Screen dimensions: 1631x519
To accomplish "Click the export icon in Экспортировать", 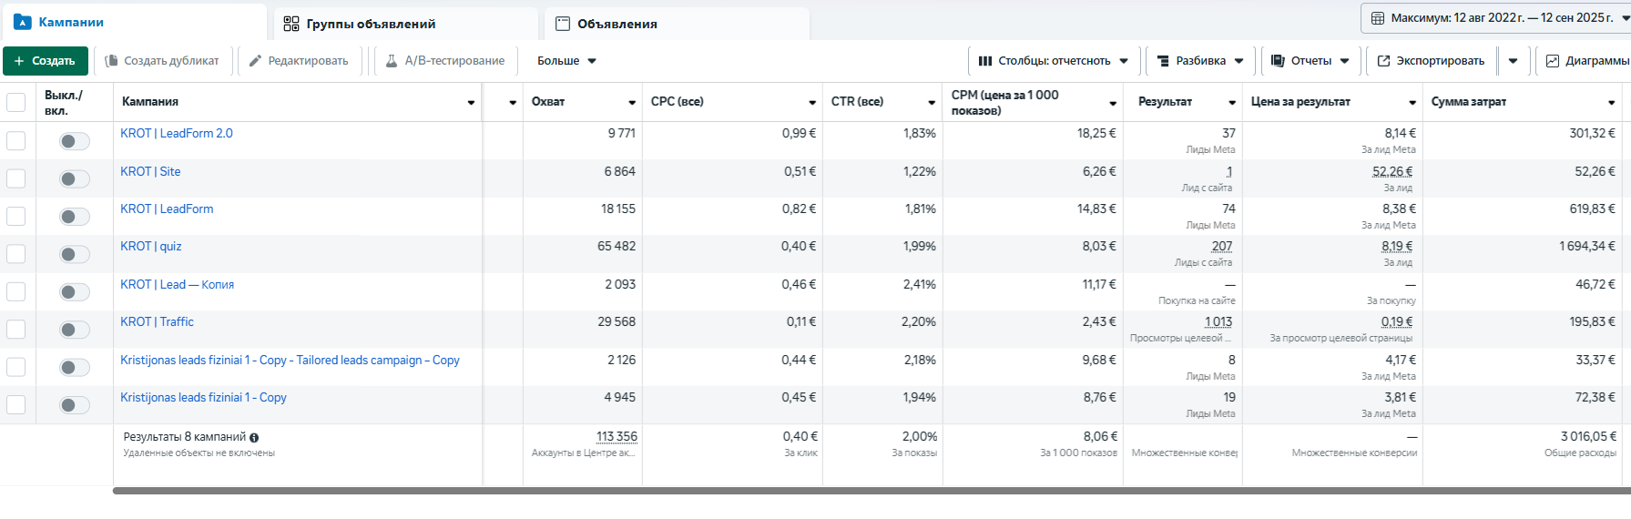I will pos(1384,61).
